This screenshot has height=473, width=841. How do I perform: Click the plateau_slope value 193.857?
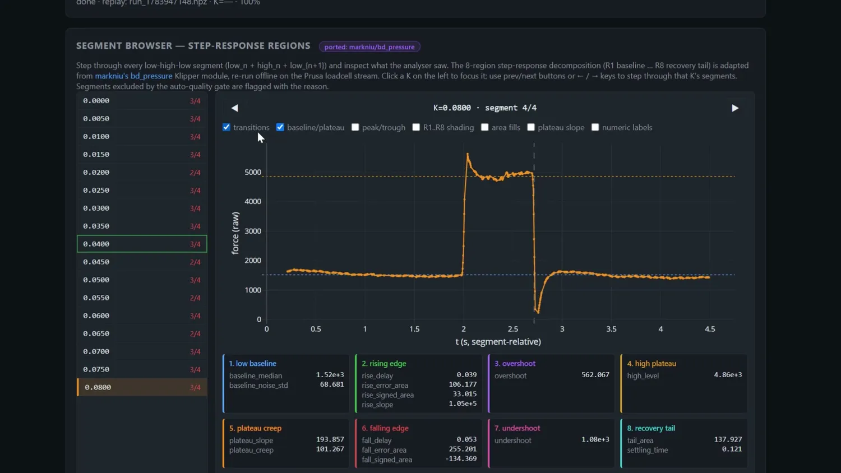click(330, 439)
